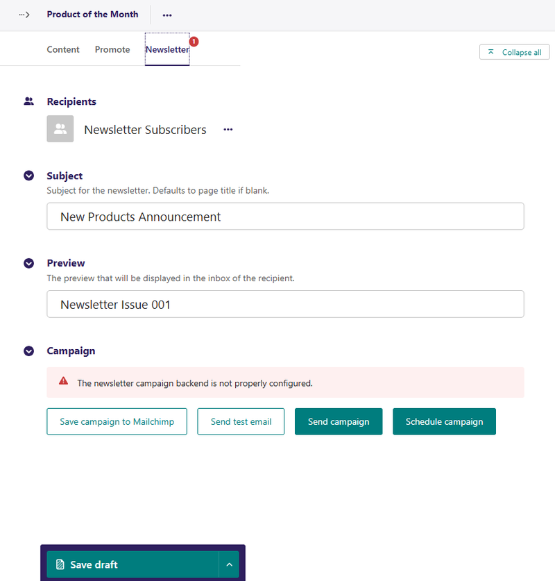Click the Newsletter Subscribers avatar icon

(60, 129)
